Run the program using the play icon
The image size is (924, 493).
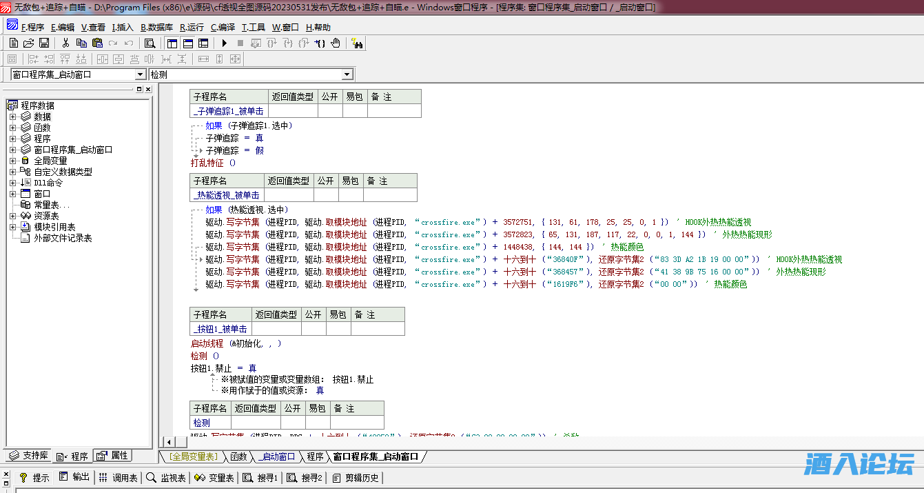coord(224,43)
